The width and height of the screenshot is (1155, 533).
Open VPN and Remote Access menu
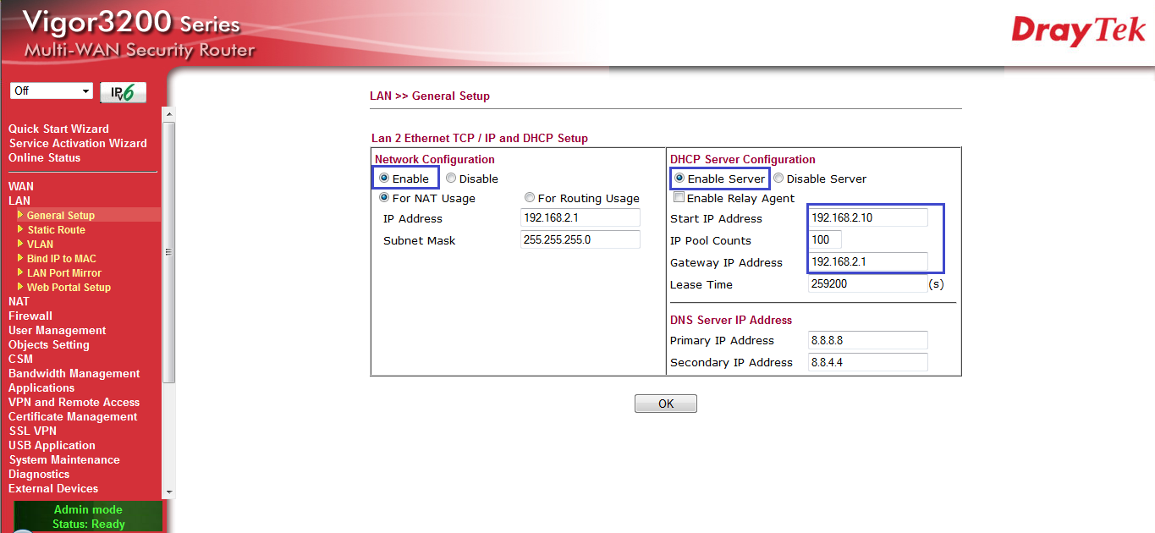(74, 402)
